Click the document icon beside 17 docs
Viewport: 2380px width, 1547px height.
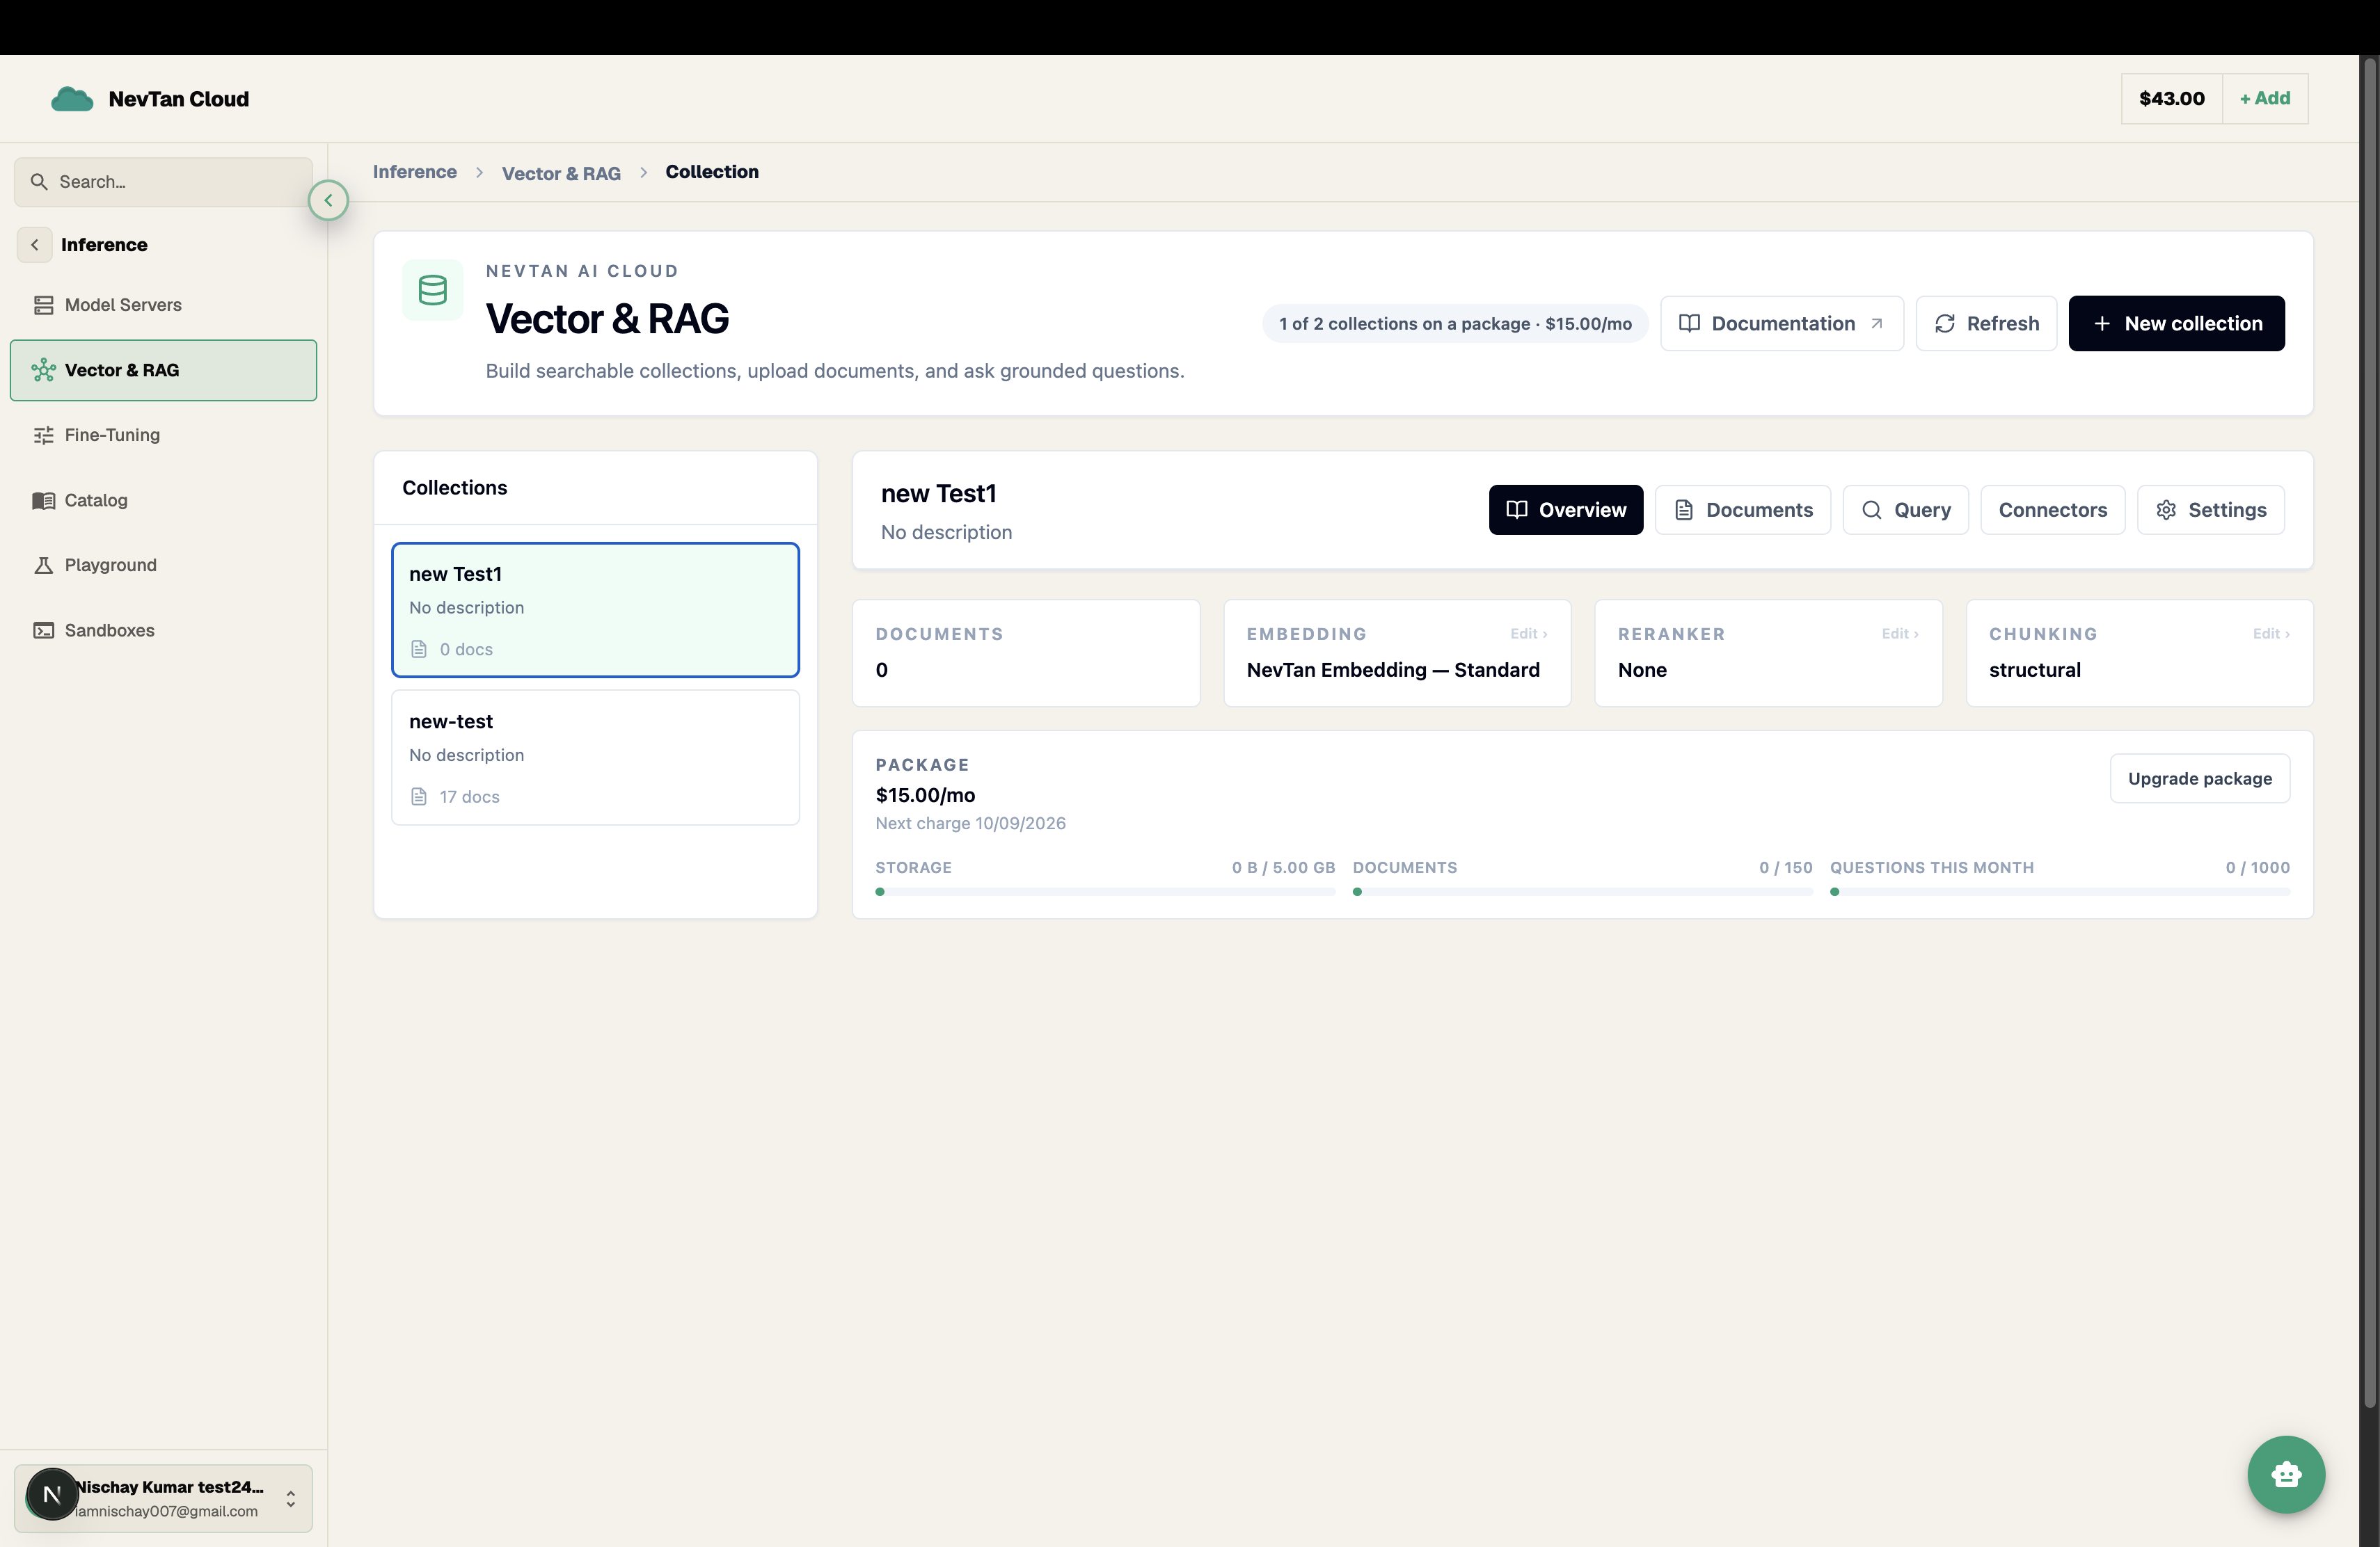(419, 796)
